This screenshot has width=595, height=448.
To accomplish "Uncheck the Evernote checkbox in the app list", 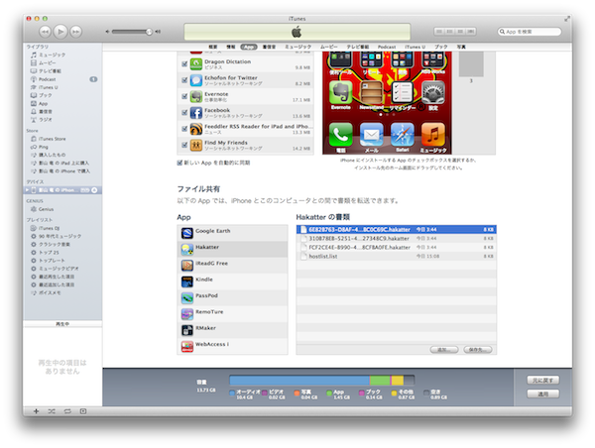I will [x=184, y=97].
